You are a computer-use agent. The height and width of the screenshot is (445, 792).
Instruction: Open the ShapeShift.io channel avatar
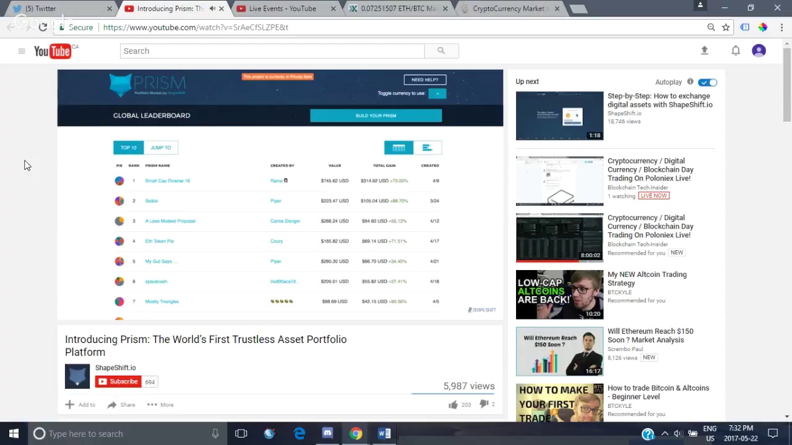[x=77, y=376]
